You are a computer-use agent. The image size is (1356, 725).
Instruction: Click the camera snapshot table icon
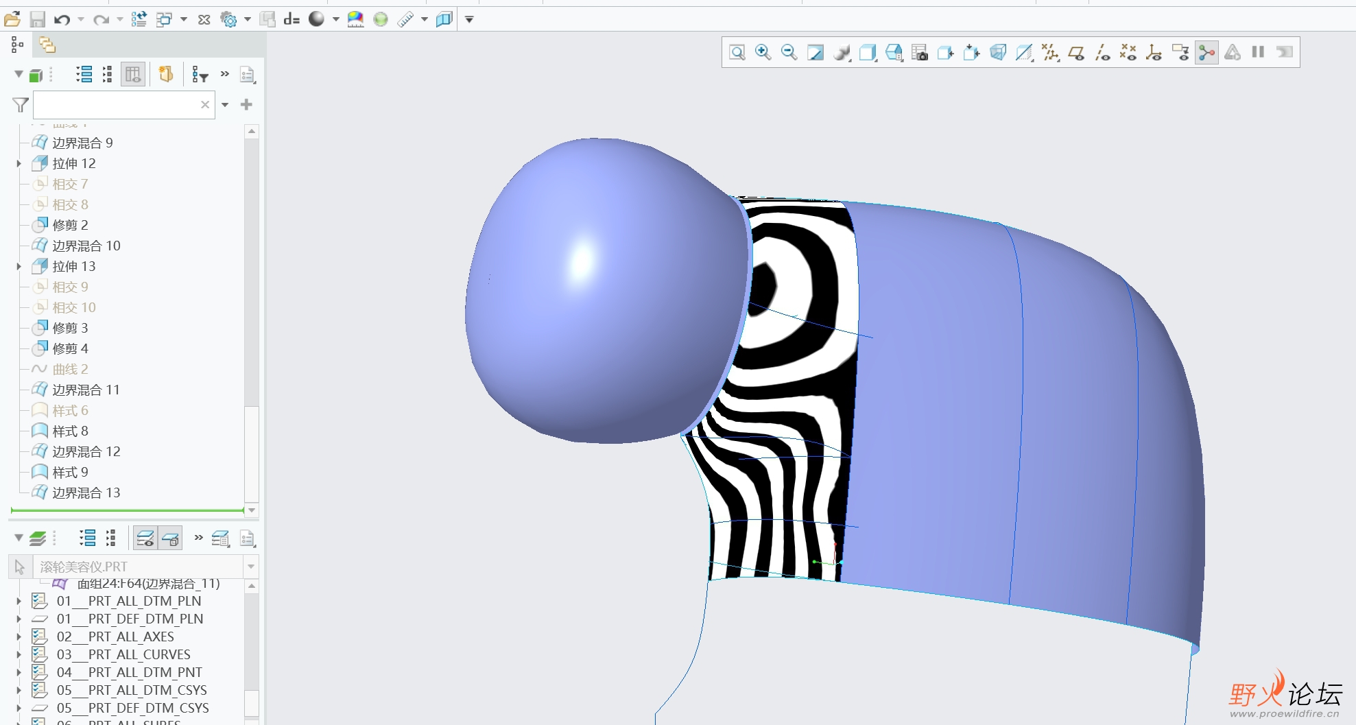[x=920, y=52]
